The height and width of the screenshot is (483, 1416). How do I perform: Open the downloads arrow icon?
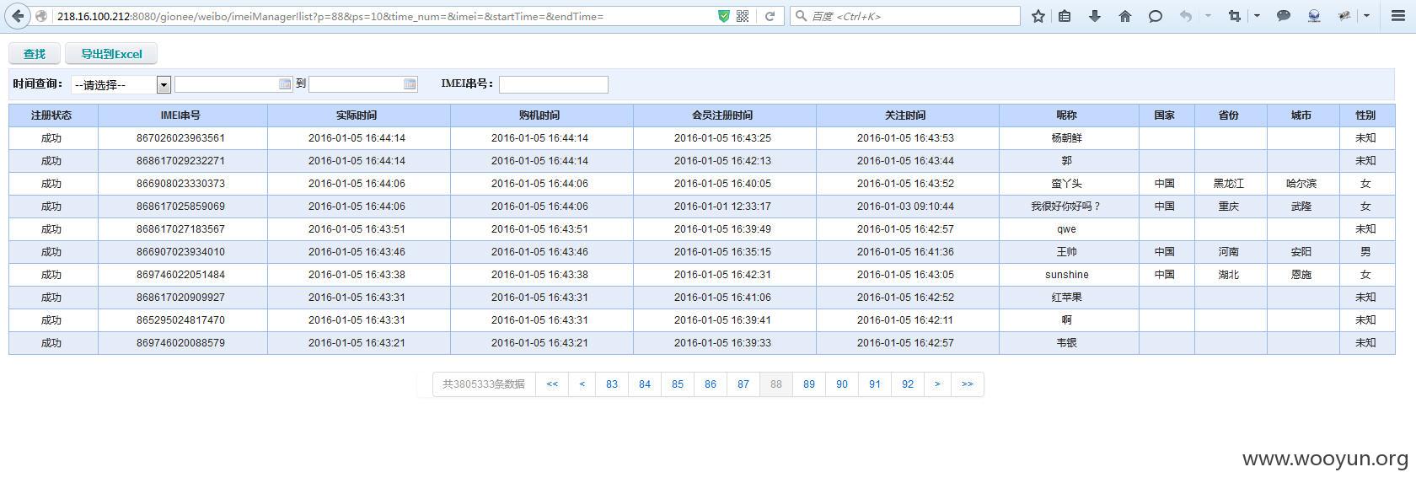click(1095, 16)
